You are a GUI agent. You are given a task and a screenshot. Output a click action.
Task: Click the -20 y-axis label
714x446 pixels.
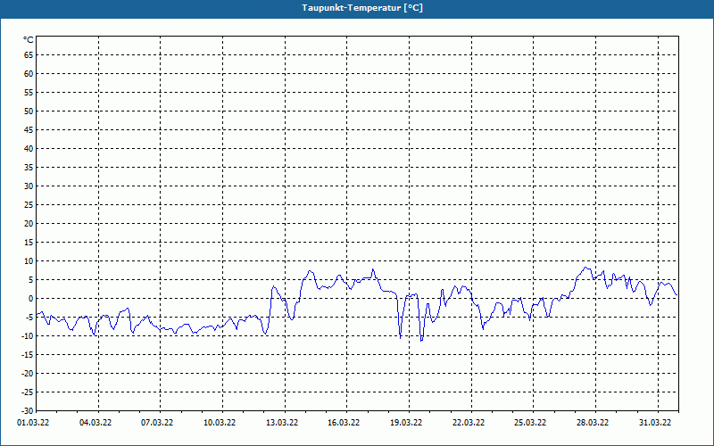(x=28, y=373)
